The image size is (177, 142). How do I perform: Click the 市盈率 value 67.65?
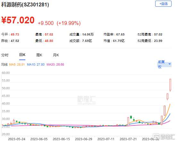tap(120, 35)
